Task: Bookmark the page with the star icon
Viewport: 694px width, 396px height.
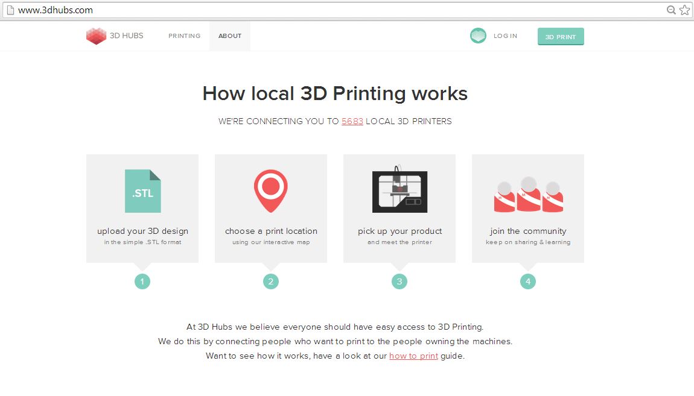Action: point(685,10)
